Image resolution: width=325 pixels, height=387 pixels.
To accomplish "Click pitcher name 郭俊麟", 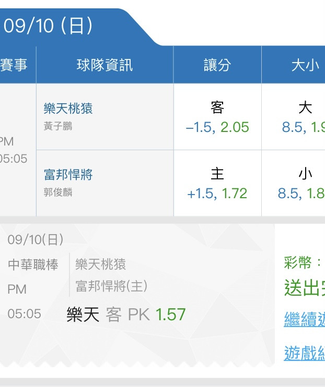I will tap(58, 192).
